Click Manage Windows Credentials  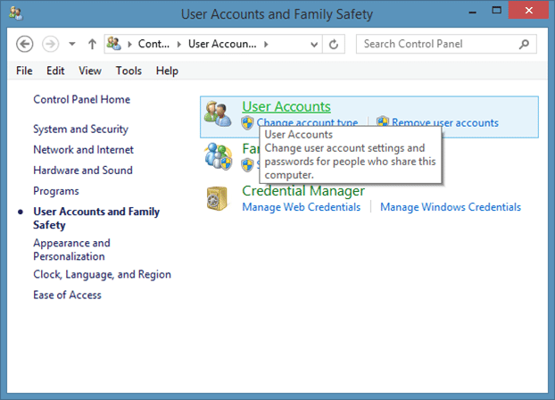(451, 207)
